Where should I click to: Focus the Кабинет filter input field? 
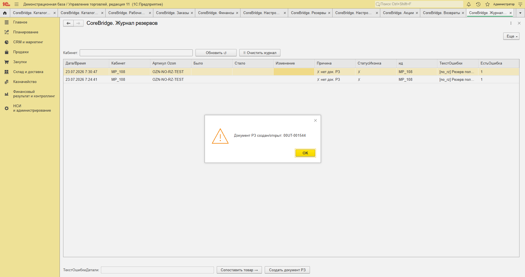pyautogui.click(x=136, y=53)
